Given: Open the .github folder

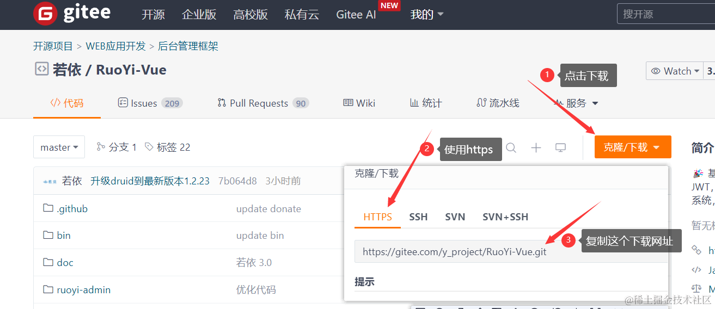Looking at the screenshot, I should click(x=72, y=209).
